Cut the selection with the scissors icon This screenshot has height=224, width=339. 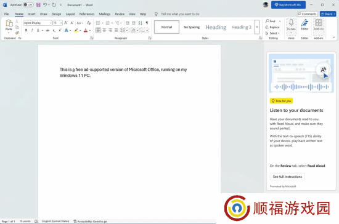click(x=17, y=22)
